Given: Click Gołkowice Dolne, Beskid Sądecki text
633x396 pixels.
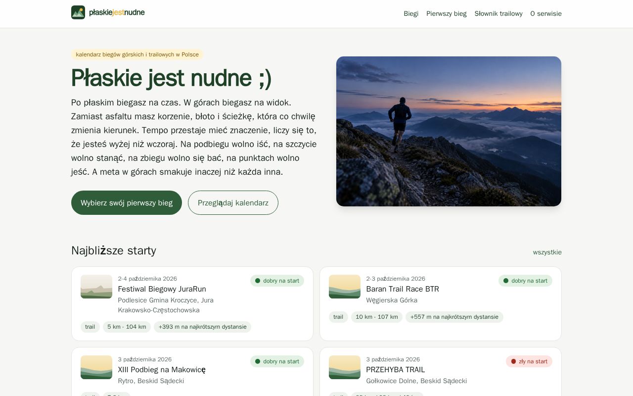Looking at the screenshot, I should [416, 381].
